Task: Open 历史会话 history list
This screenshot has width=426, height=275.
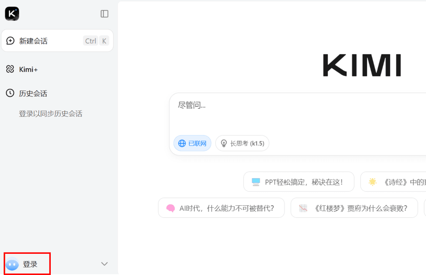Action: pos(27,93)
